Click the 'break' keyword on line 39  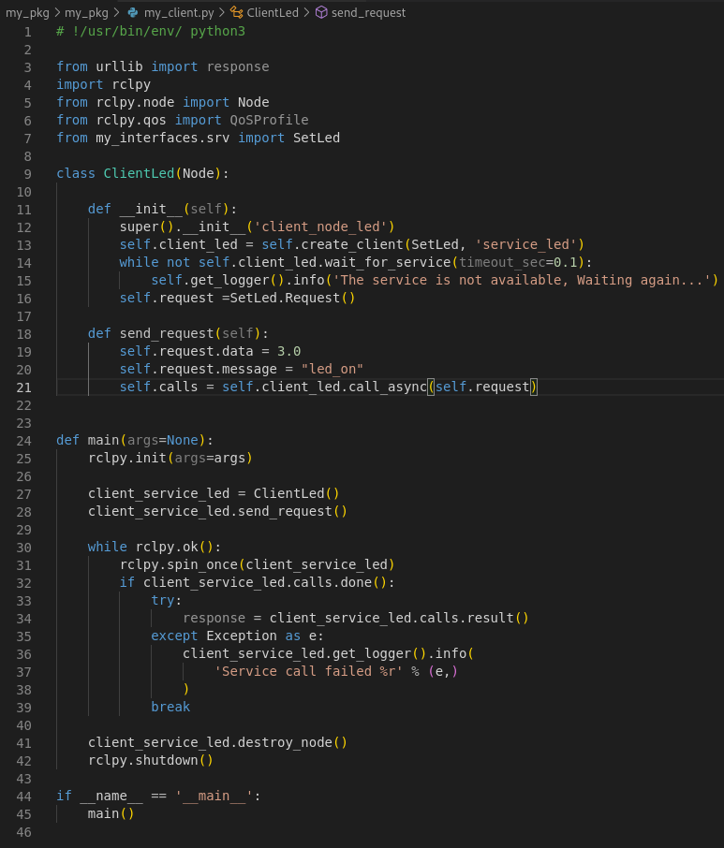170,708
